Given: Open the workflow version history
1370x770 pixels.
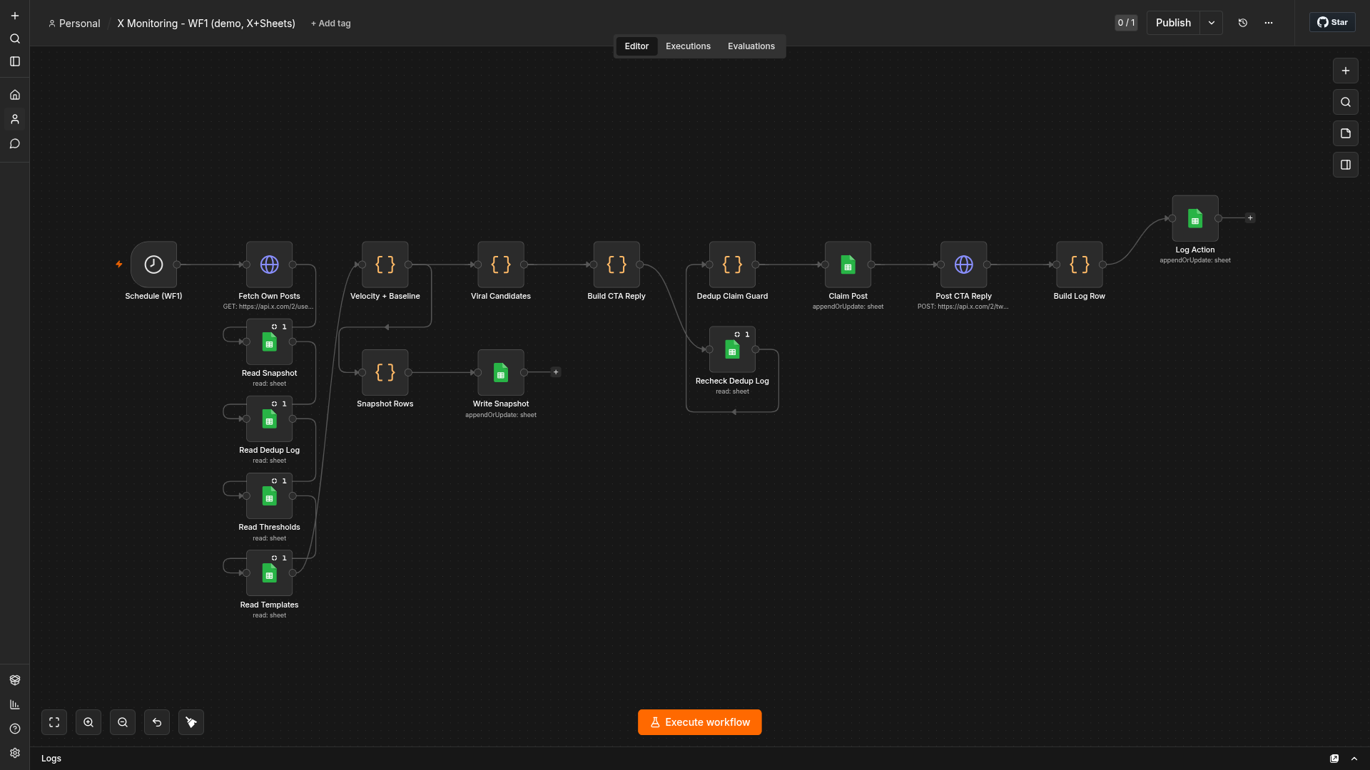Looking at the screenshot, I should tap(1243, 23).
